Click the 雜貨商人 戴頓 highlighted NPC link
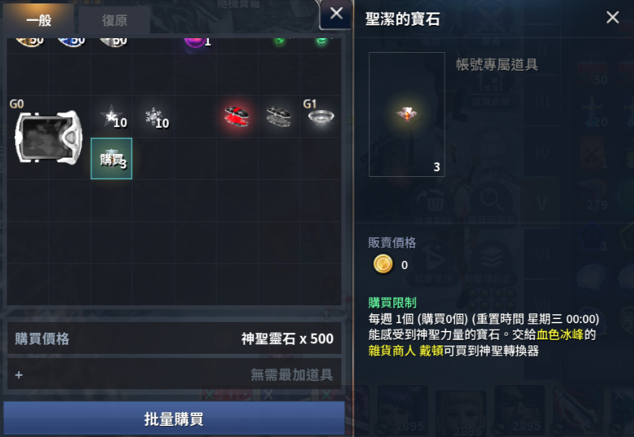Image resolution: width=634 pixels, height=437 pixels. [406, 350]
